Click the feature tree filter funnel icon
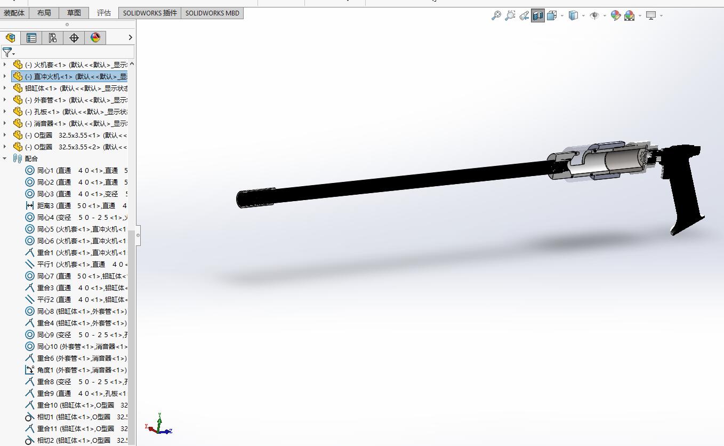 [x=7, y=52]
